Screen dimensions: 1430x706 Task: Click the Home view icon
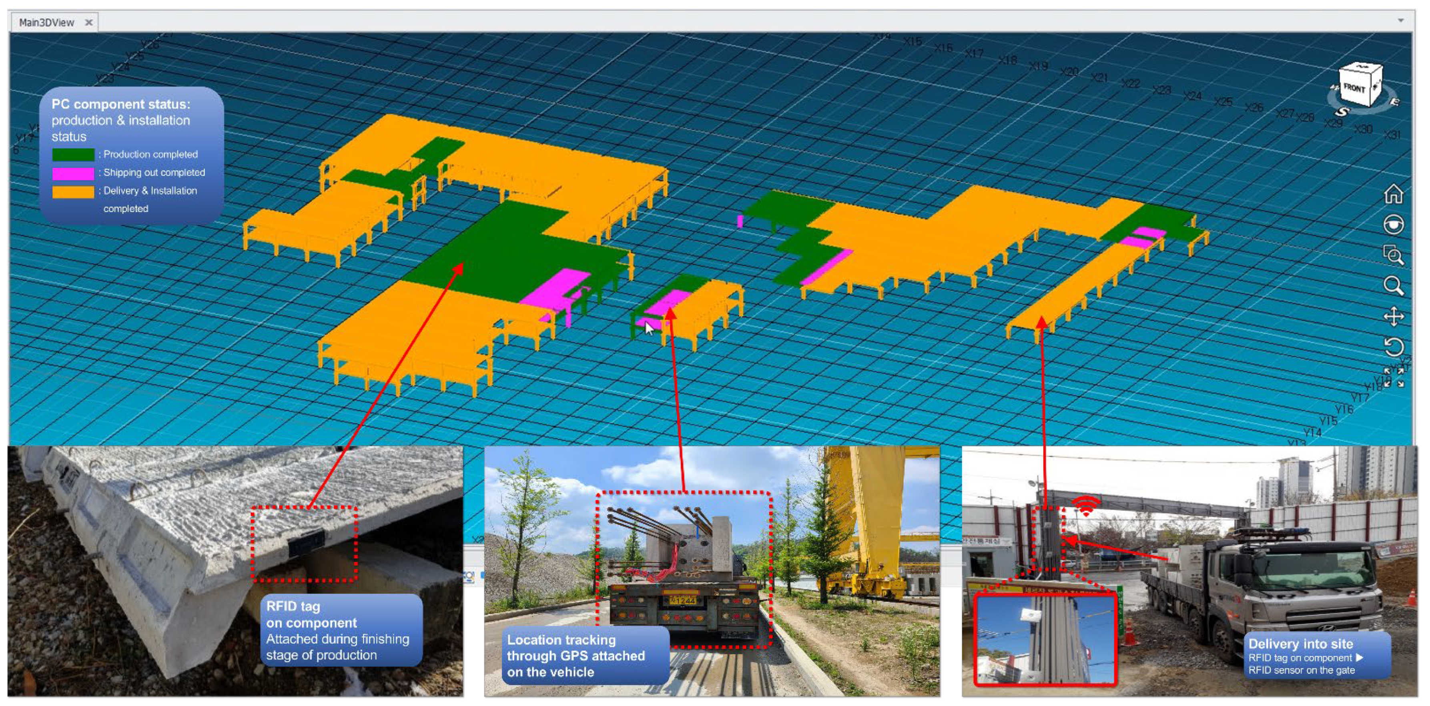1393,194
